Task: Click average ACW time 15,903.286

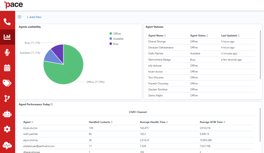Action: coord(206,140)
